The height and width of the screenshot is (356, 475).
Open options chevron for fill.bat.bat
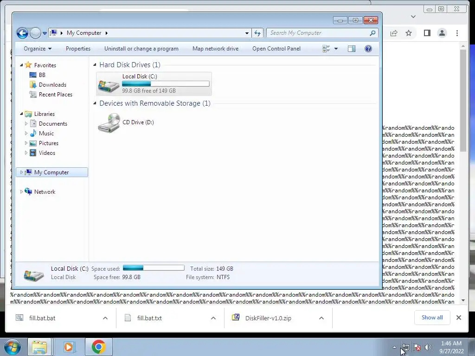105,318
